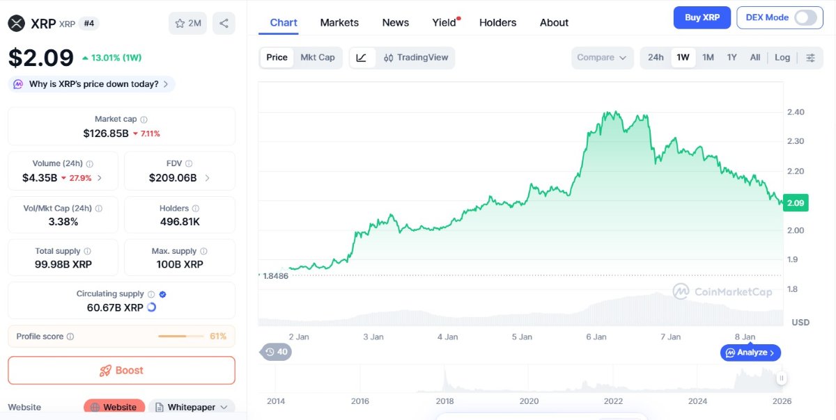Click Holders info icon
836x420 pixels.
[195, 209]
